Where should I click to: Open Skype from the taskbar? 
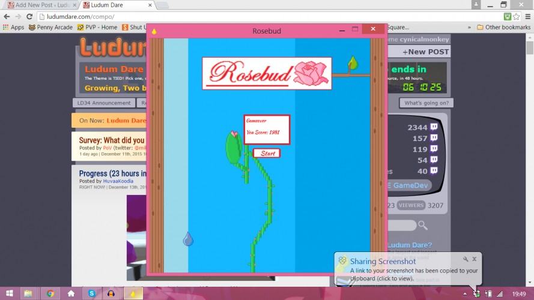coord(92,293)
